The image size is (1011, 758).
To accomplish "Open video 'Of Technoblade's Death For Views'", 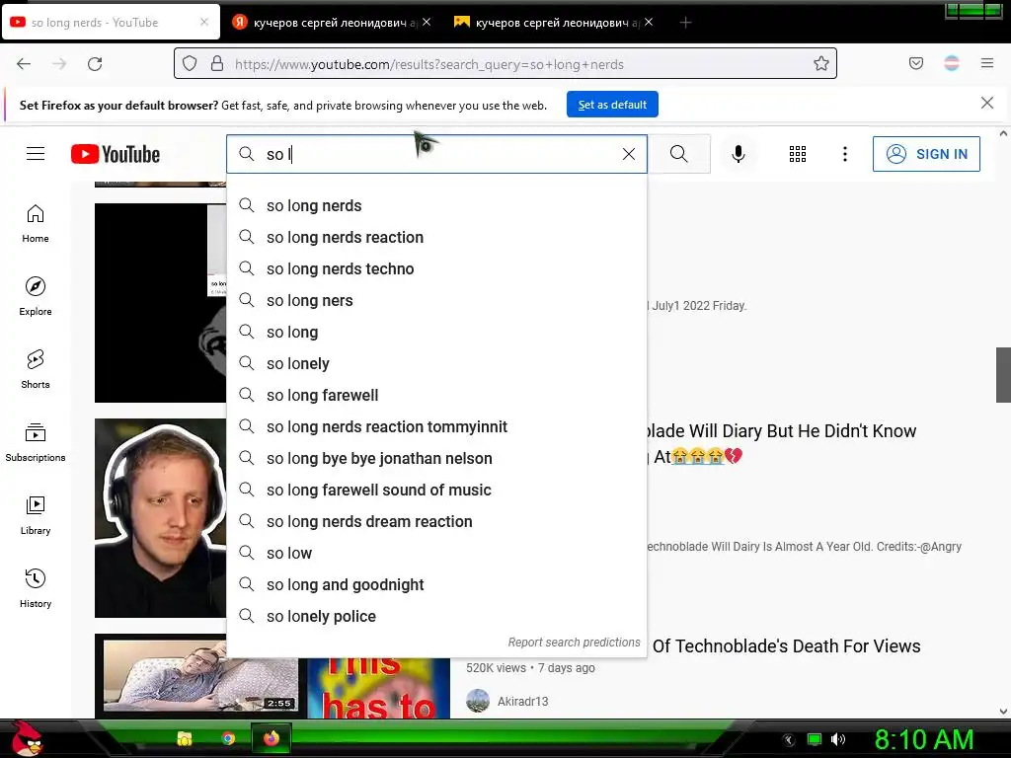I will pos(786,645).
